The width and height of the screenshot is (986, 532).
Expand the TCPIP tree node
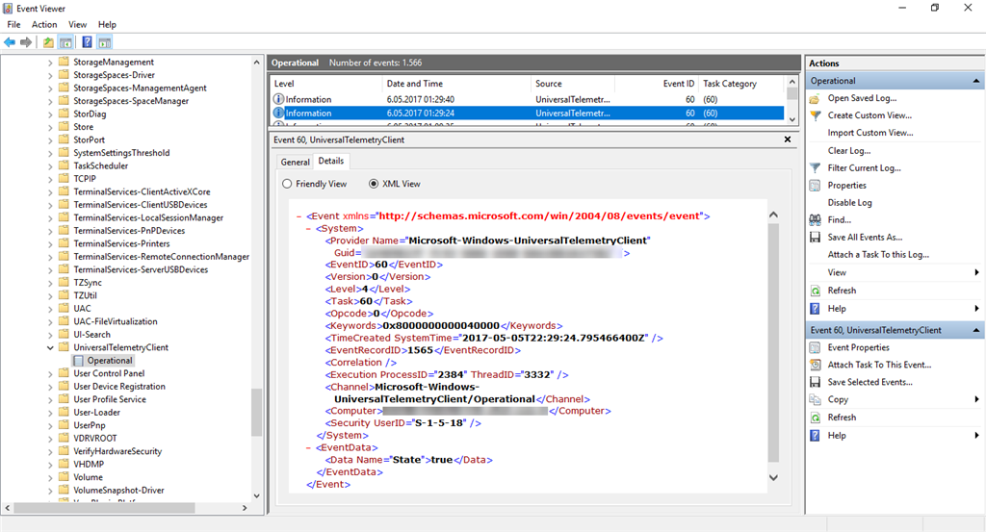pyautogui.click(x=50, y=179)
